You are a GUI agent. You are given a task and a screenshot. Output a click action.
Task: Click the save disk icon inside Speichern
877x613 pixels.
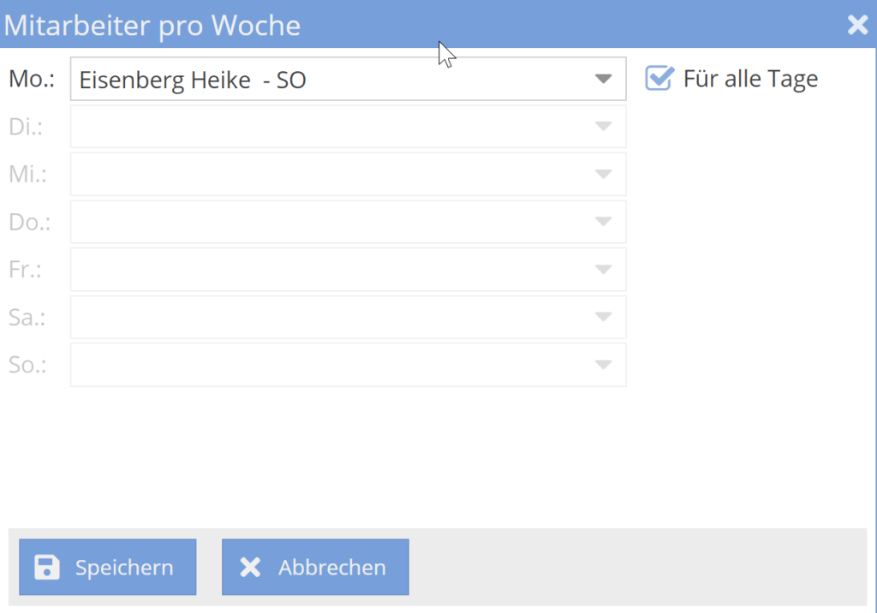click(48, 567)
